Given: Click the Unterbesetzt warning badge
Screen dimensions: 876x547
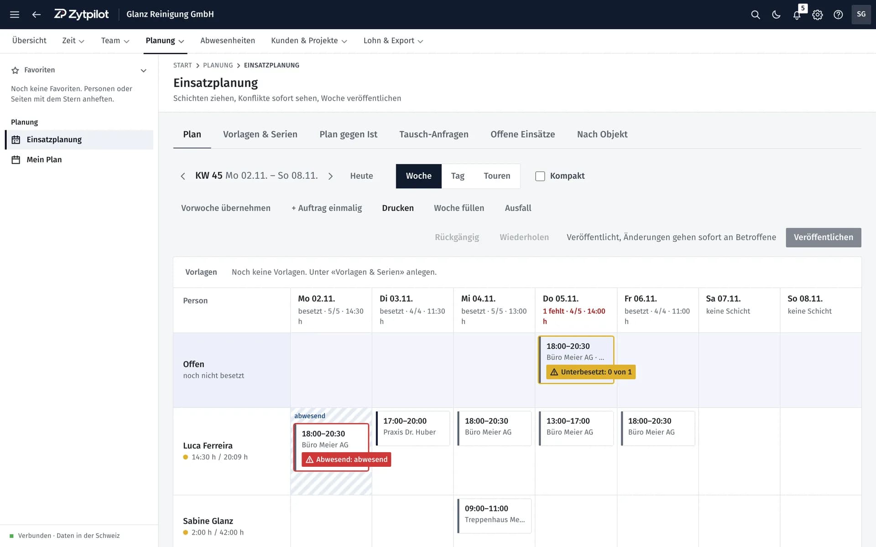Looking at the screenshot, I should point(591,372).
